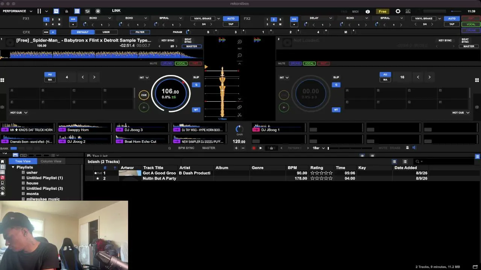
Task: Step deck 1 beat loop size right
Action: tap(94, 77)
